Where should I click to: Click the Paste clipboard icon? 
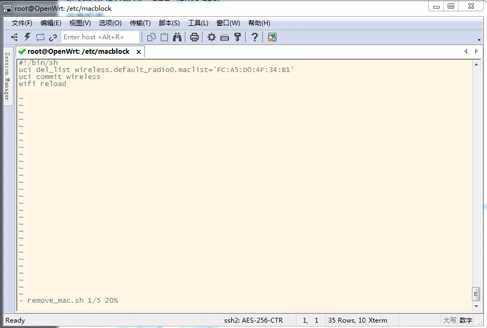[164, 37]
